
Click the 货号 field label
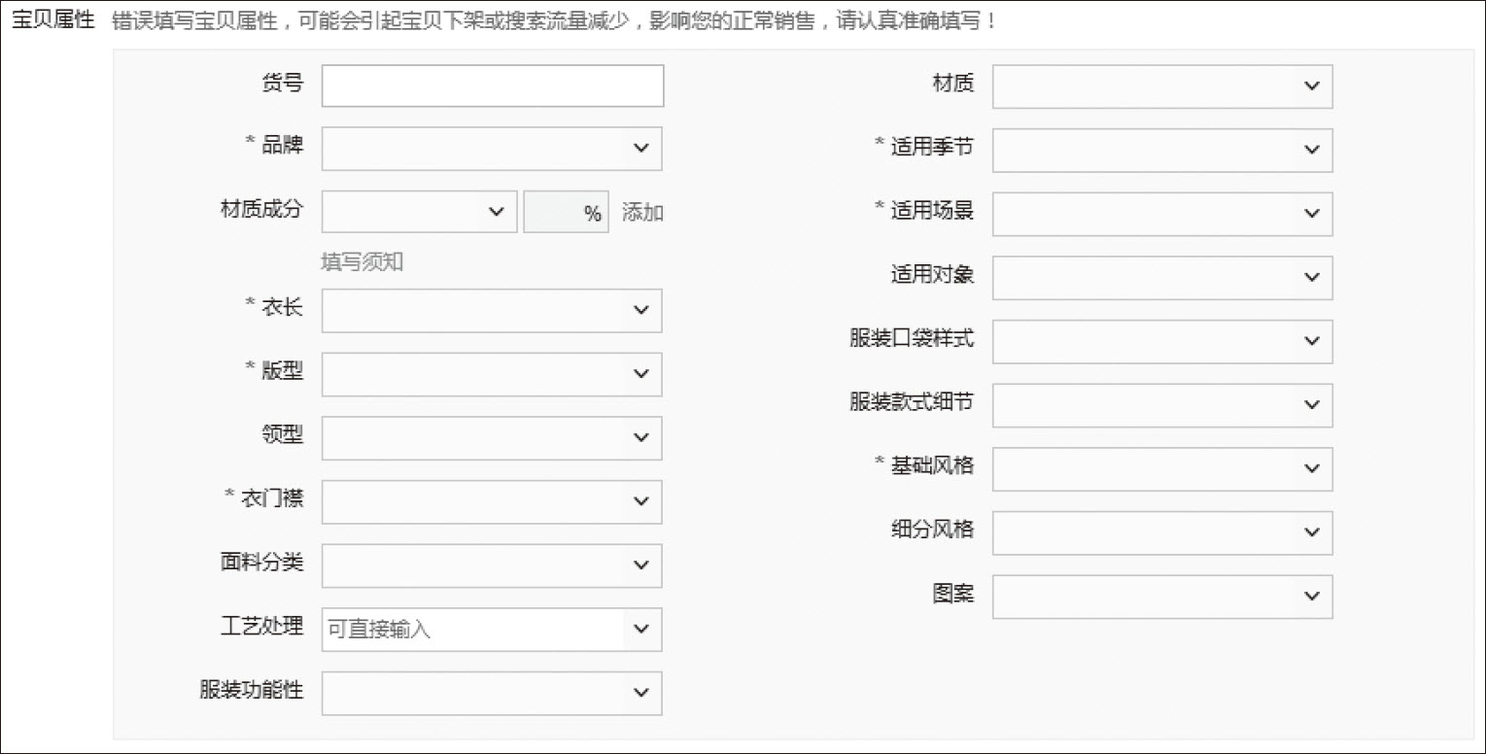282,85
